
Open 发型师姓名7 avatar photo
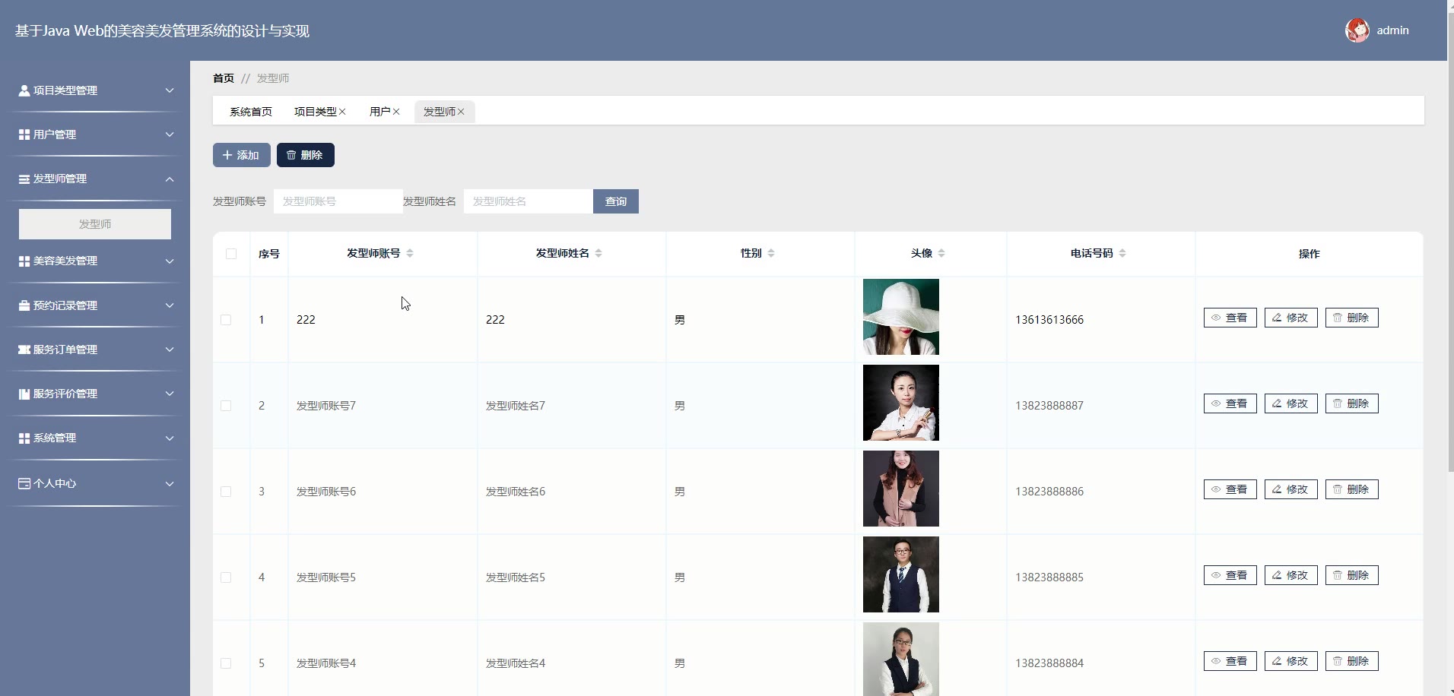(x=901, y=403)
